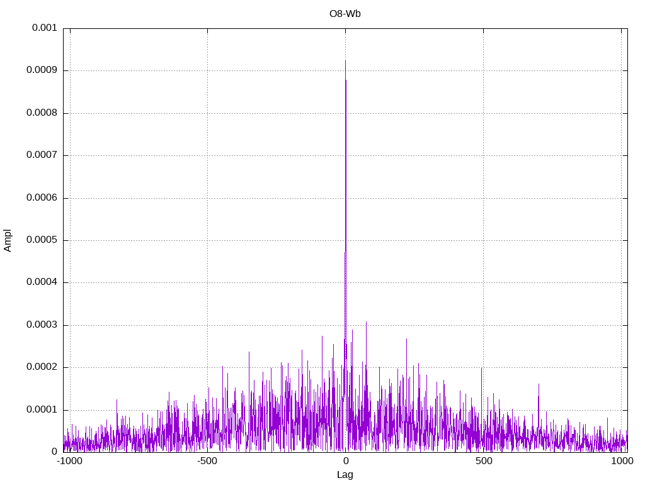
Task: Click the 0.0005 y-axis tick label
Action: (x=42, y=240)
